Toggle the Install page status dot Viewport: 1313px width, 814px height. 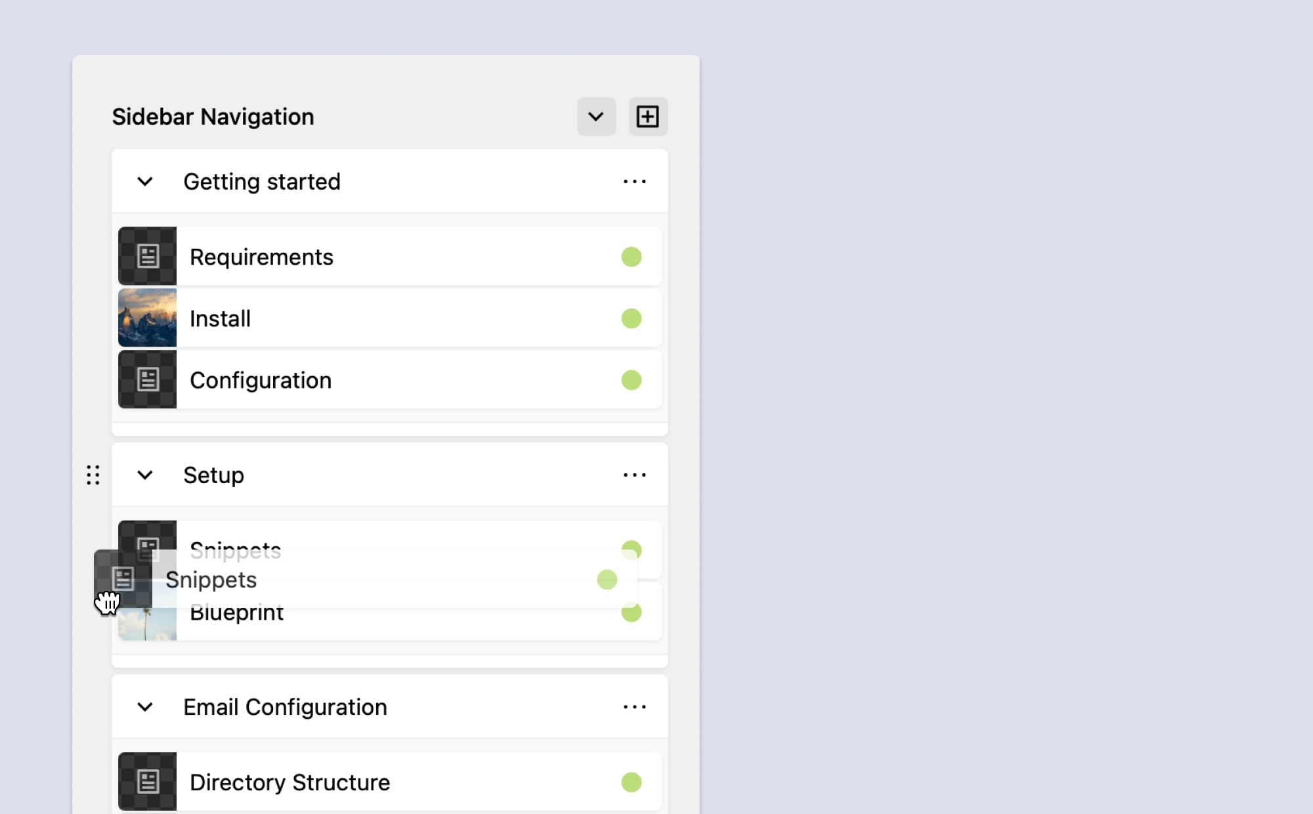(x=632, y=318)
